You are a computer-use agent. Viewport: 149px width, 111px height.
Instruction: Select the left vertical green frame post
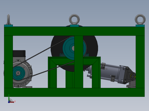pyautogui.click(x=8, y=62)
